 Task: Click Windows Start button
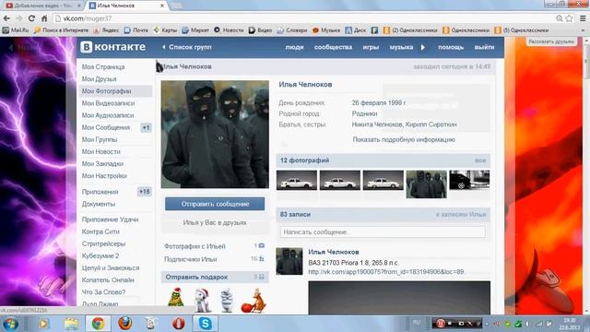pos(10,324)
